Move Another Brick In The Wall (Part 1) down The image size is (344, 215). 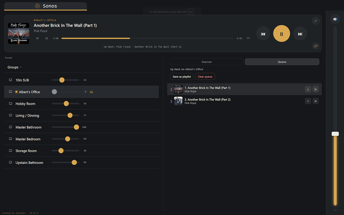coord(308,89)
